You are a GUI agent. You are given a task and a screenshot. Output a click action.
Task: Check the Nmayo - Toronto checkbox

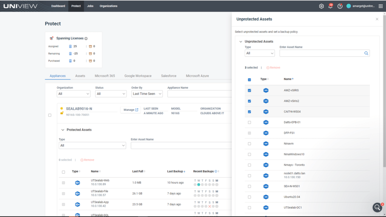pyautogui.click(x=250, y=165)
